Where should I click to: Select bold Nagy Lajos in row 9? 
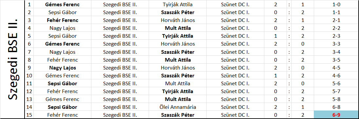(x=63, y=68)
